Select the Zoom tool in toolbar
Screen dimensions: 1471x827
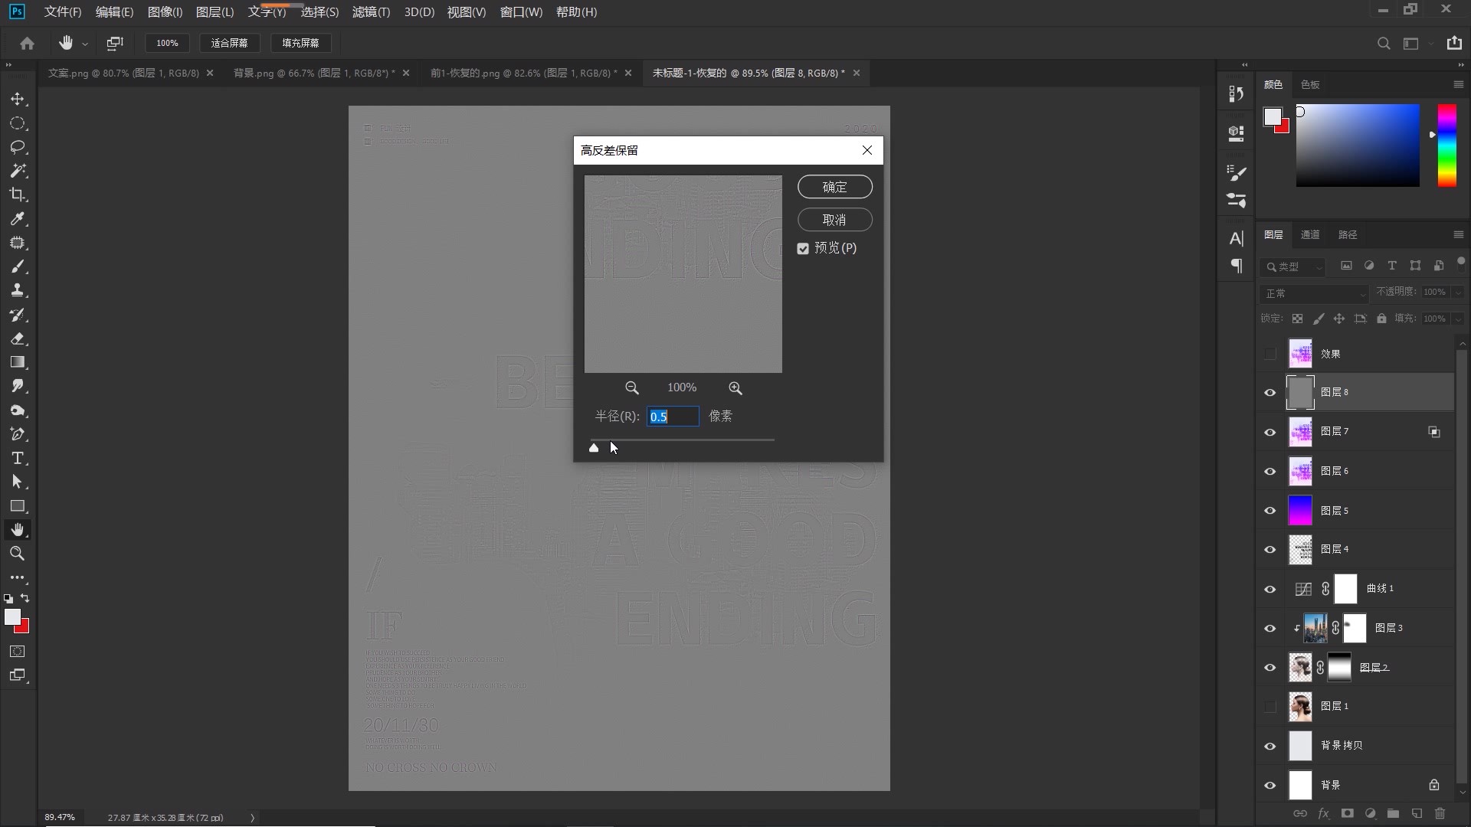18,554
